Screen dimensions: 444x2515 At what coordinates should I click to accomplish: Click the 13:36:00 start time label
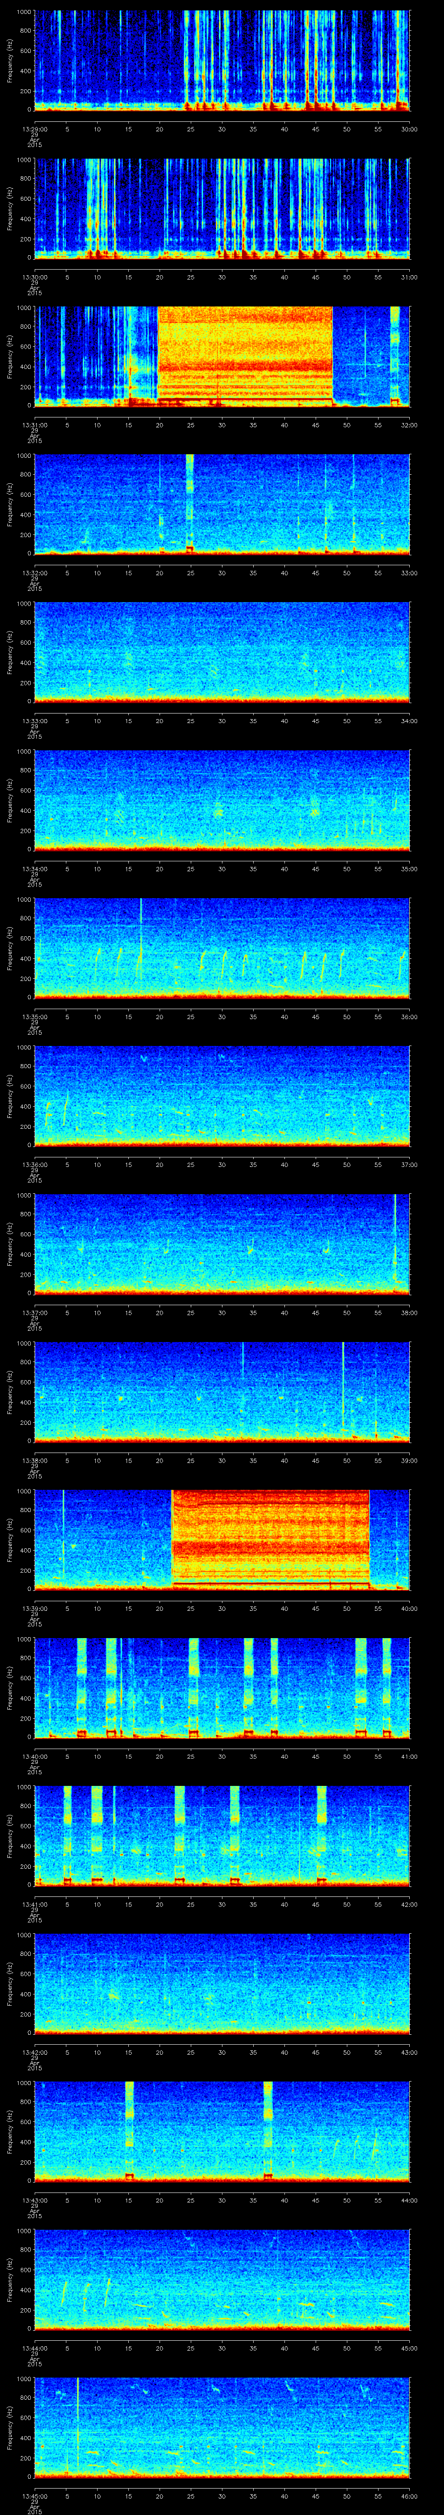(x=34, y=1164)
